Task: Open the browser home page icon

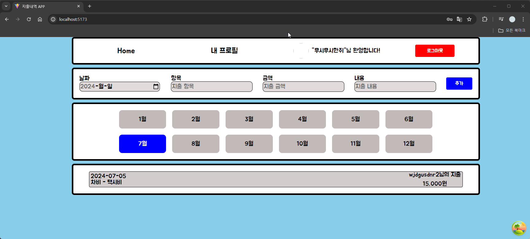Action: [40, 19]
